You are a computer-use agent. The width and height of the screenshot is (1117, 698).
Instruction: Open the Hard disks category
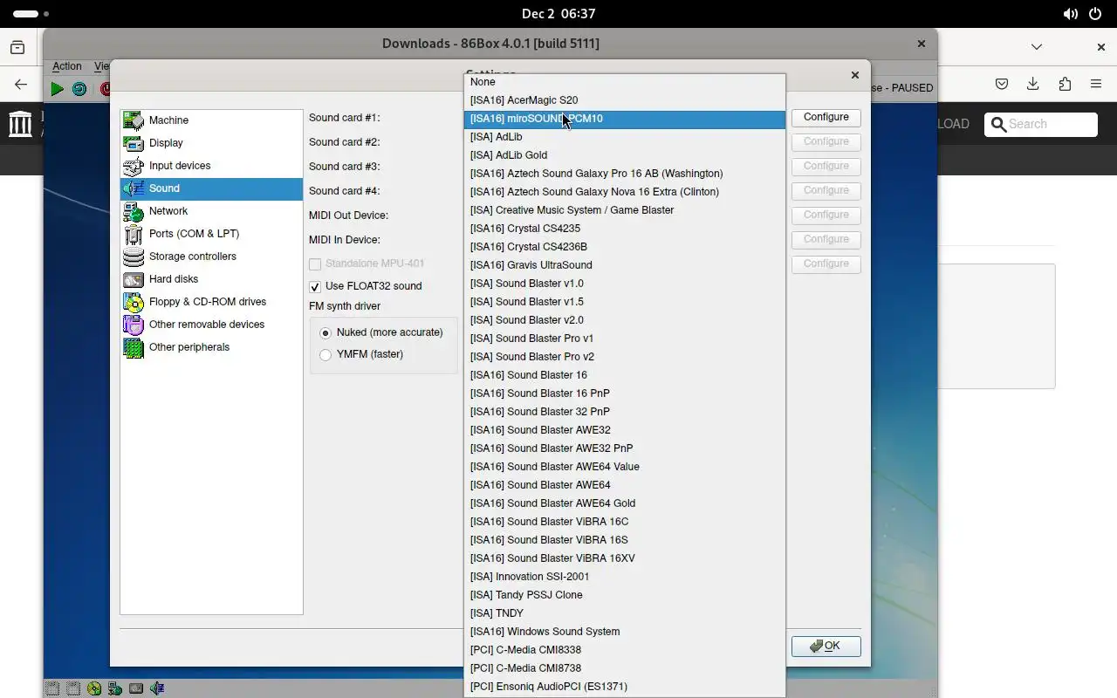click(x=211, y=279)
